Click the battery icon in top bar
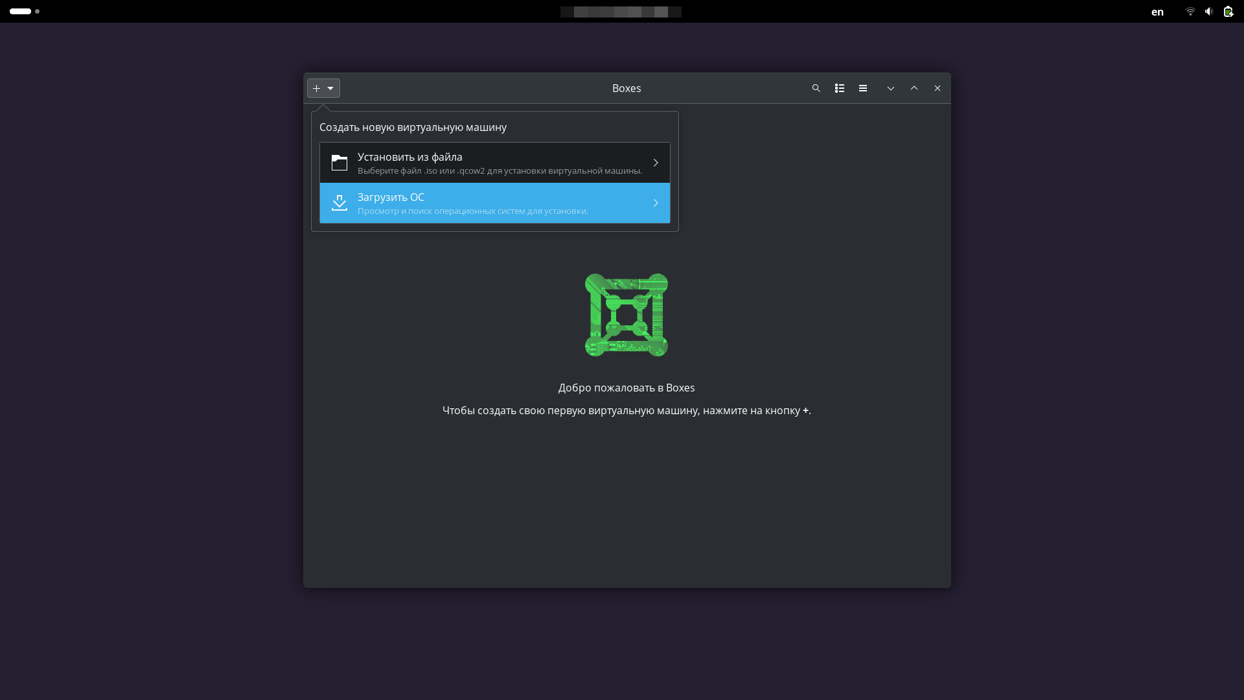This screenshot has width=1244, height=700. [x=1228, y=12]
